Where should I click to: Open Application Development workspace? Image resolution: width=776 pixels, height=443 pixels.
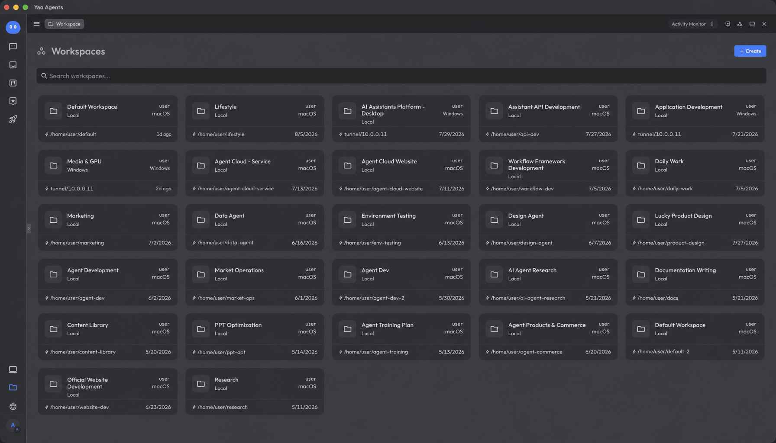coord(695,119)
